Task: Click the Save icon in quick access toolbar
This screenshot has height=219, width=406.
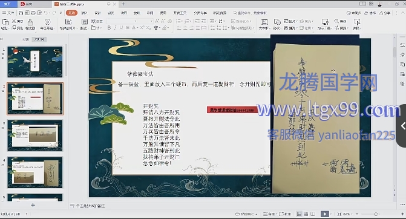Action: [x=21, y=13]
